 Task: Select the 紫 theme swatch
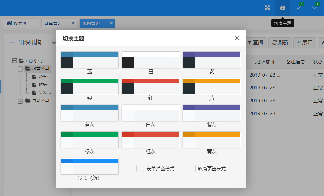click(x=212, y=60)
